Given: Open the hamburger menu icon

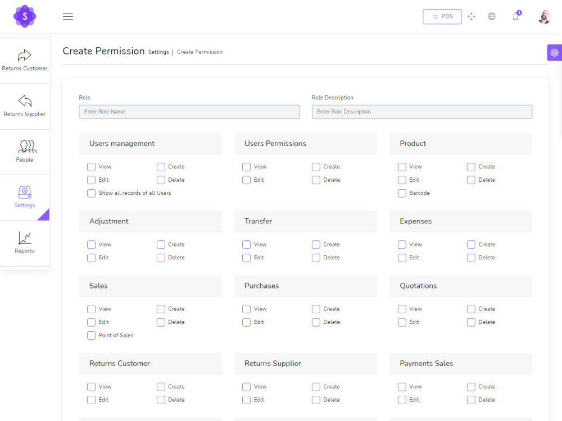Looking at the screenshot, I should point(68,16).
